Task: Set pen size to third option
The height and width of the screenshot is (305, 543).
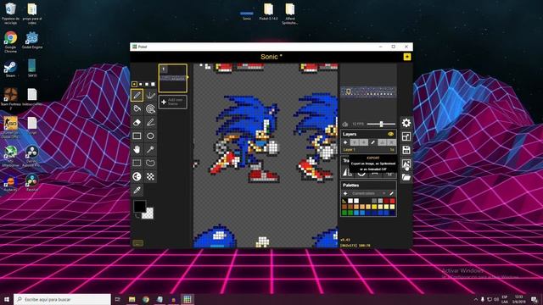Action: pyautogui.click(x=147, y=84)
